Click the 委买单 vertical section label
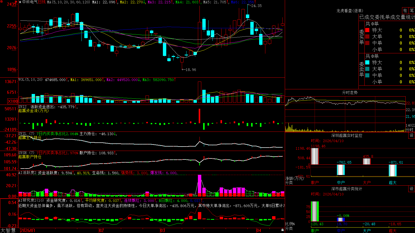Image resolution: width=415 pixels, height=233 pixels. (362, 37)
